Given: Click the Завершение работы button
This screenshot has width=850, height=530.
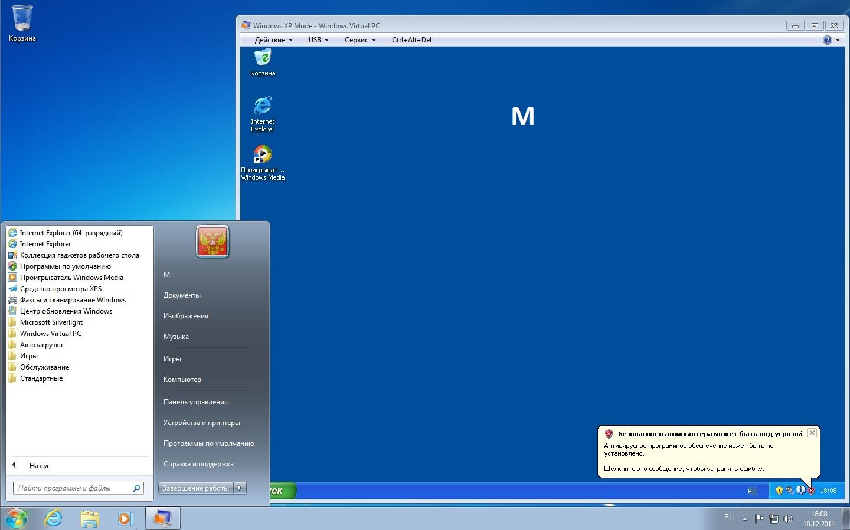Looking at the screenshot, I should 196,488.
